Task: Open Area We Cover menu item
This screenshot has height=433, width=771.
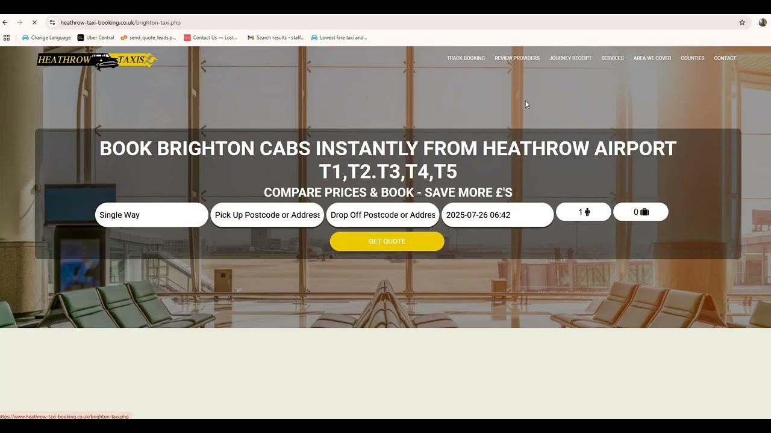Action: (652, 58)
